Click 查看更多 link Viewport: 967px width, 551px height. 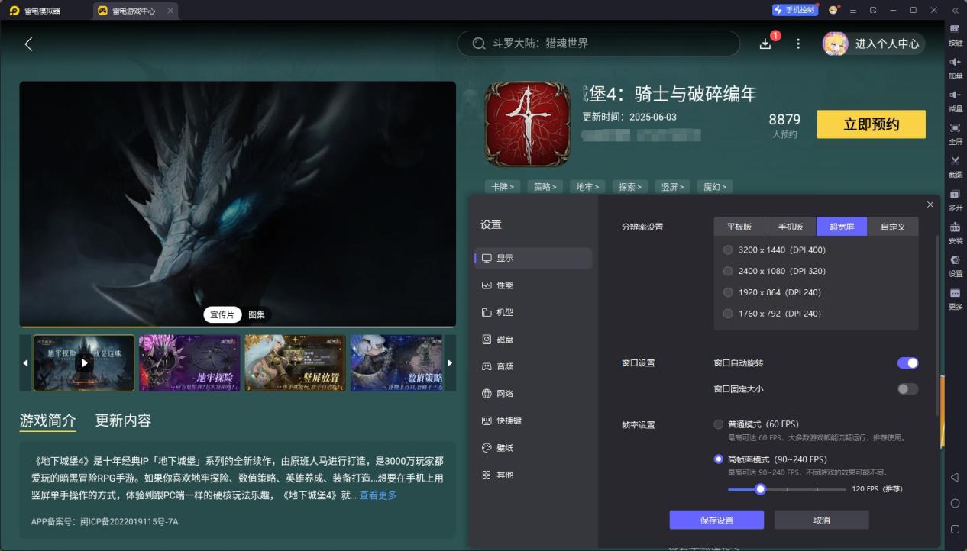tap(378, 495)
